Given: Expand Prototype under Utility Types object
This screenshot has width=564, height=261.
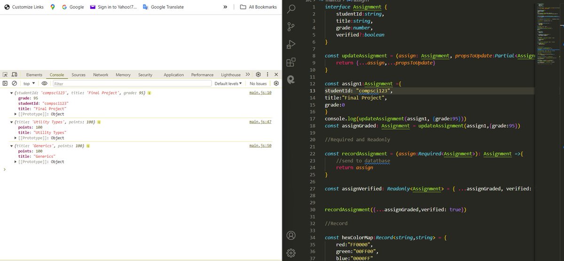Looking at the screenshot, I should [16, 138].
